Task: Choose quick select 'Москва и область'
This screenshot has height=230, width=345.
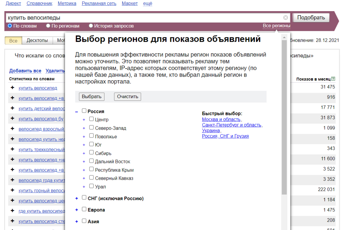Action: pyautogui.click(x=221, y=119)
